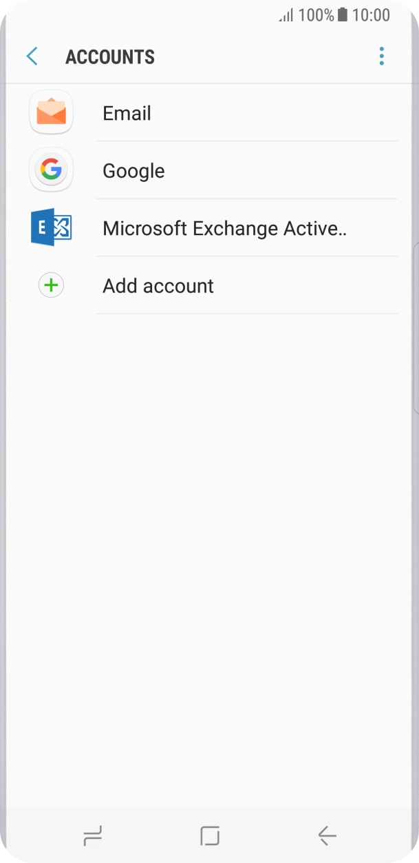The width and height of the screenshot is (419, 863).
Task: Tap the orange Email envelope icon
Action: pos(51,112)
